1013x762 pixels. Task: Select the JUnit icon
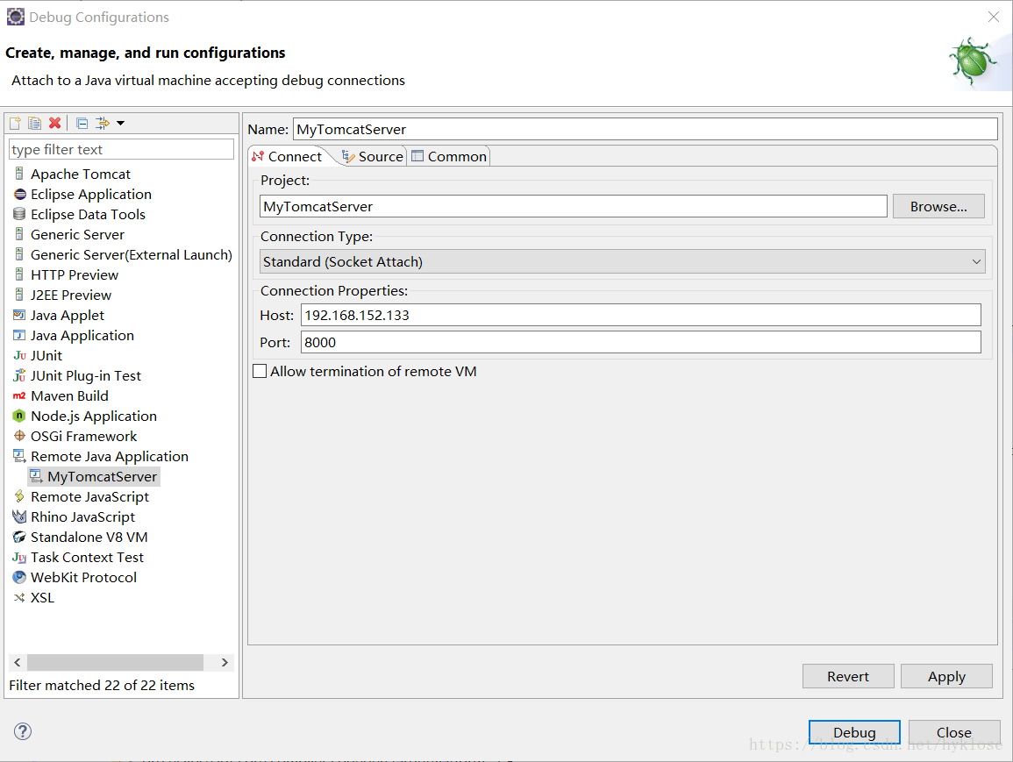pos(19,355)
